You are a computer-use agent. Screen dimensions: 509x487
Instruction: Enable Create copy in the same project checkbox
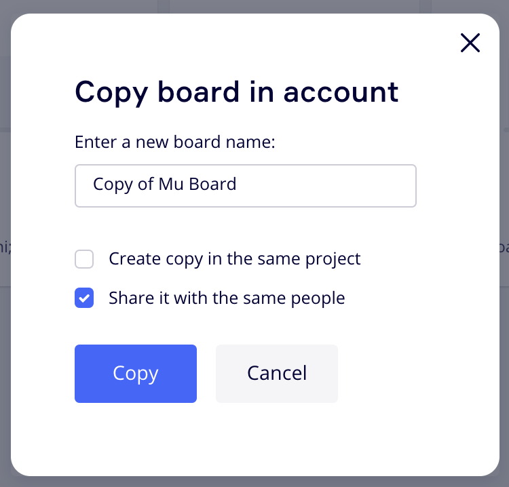[x=84, y=259]
